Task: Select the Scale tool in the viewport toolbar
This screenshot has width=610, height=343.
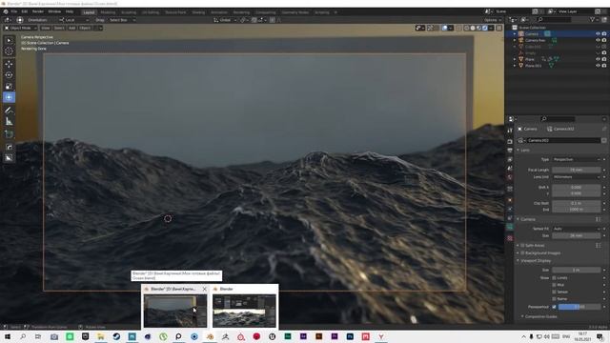Action: click(x=9, y=87)
